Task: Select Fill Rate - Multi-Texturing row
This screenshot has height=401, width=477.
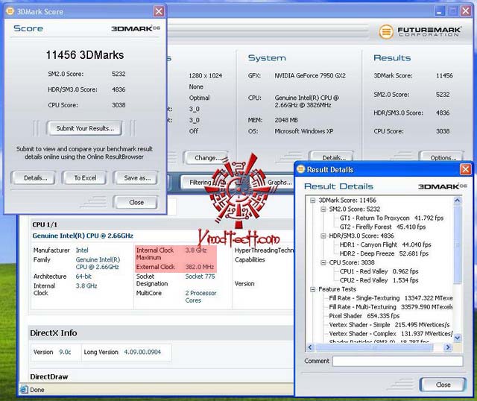Action: [391, 307]
